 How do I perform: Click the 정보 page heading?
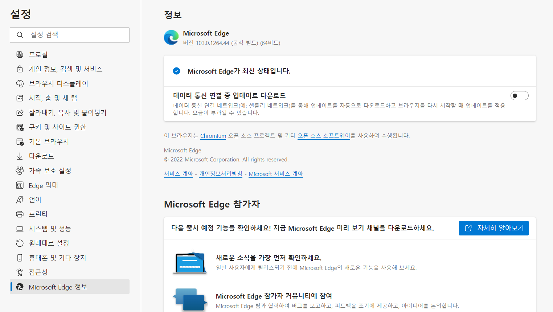tap(173, 15)
